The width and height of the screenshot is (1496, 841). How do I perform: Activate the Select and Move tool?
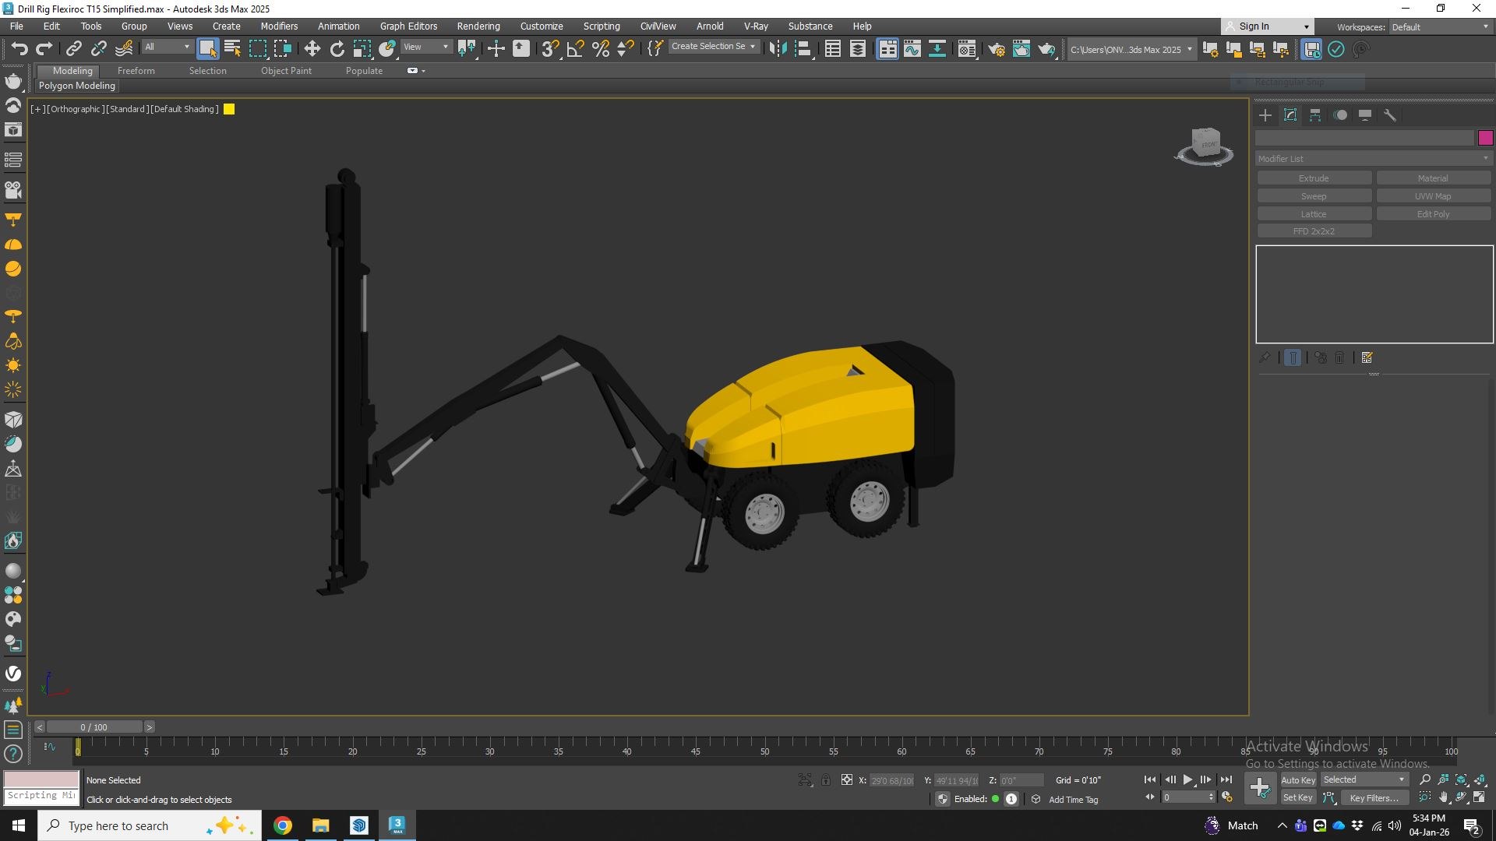pyautogui.click(x=312, y=49)
